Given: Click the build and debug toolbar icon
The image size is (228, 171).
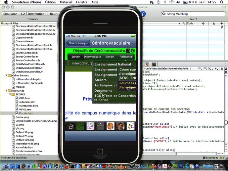Looking at the screenshot, I should point(147,64).
